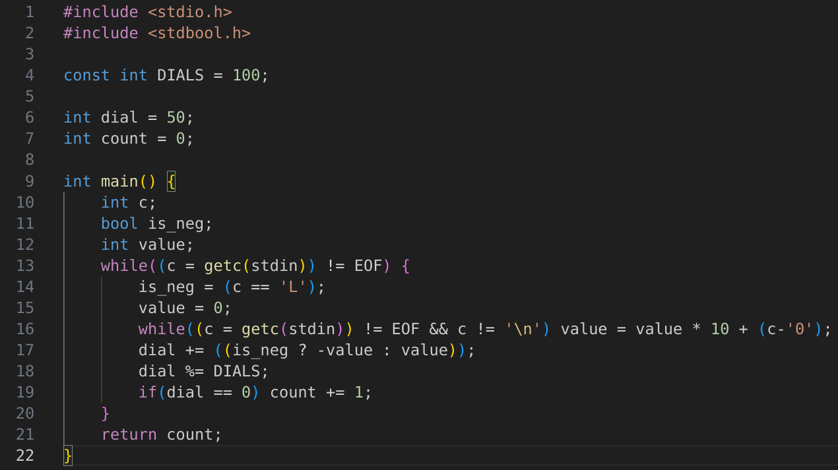Click the bool keyword before is_neg
Image resolution: width=838 pixels, height=470 pixels.
click(119, 223)
